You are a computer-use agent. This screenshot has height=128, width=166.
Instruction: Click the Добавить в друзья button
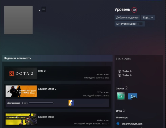(127, 18)
